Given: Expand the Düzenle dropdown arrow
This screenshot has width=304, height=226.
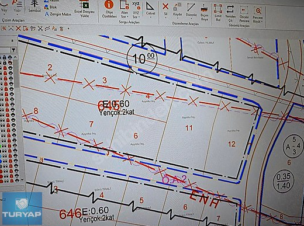Looking at the screenshot, I should coord(191,19).
